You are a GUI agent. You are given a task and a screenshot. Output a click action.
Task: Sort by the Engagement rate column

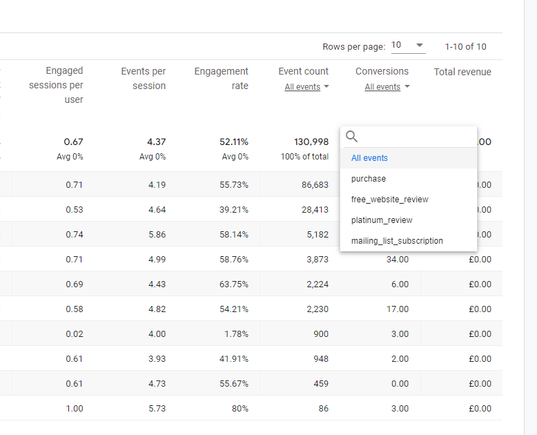(221, 78)
